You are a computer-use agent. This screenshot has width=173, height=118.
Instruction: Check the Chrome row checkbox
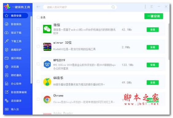point(38,99)
